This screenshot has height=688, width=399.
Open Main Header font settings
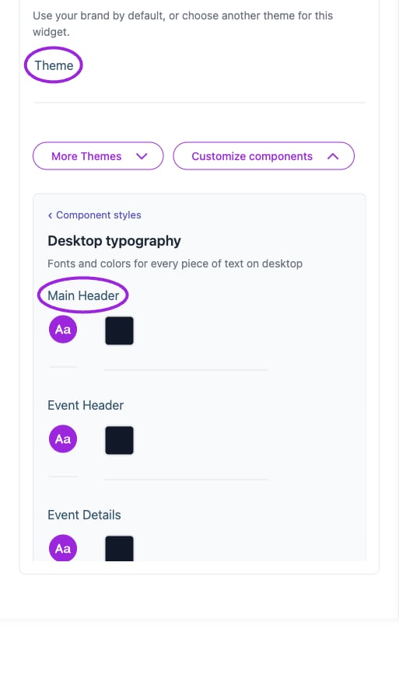click(x=63, y=329)
